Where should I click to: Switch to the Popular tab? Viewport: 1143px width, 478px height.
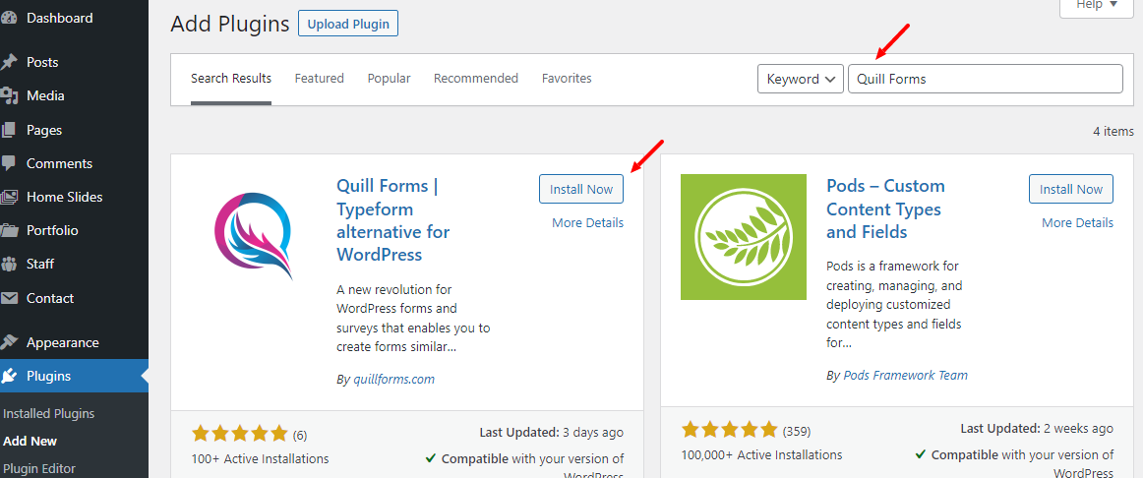point(389,79)
